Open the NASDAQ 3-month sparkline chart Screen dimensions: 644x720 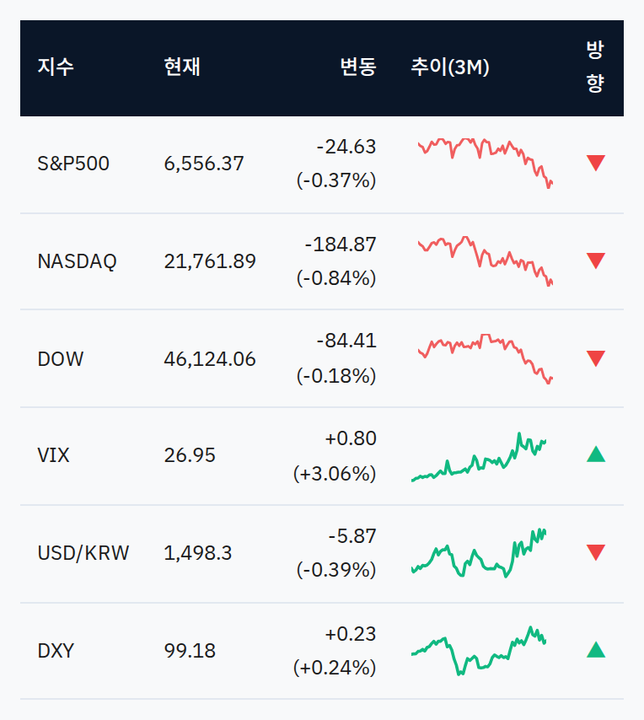coord(486,261)
